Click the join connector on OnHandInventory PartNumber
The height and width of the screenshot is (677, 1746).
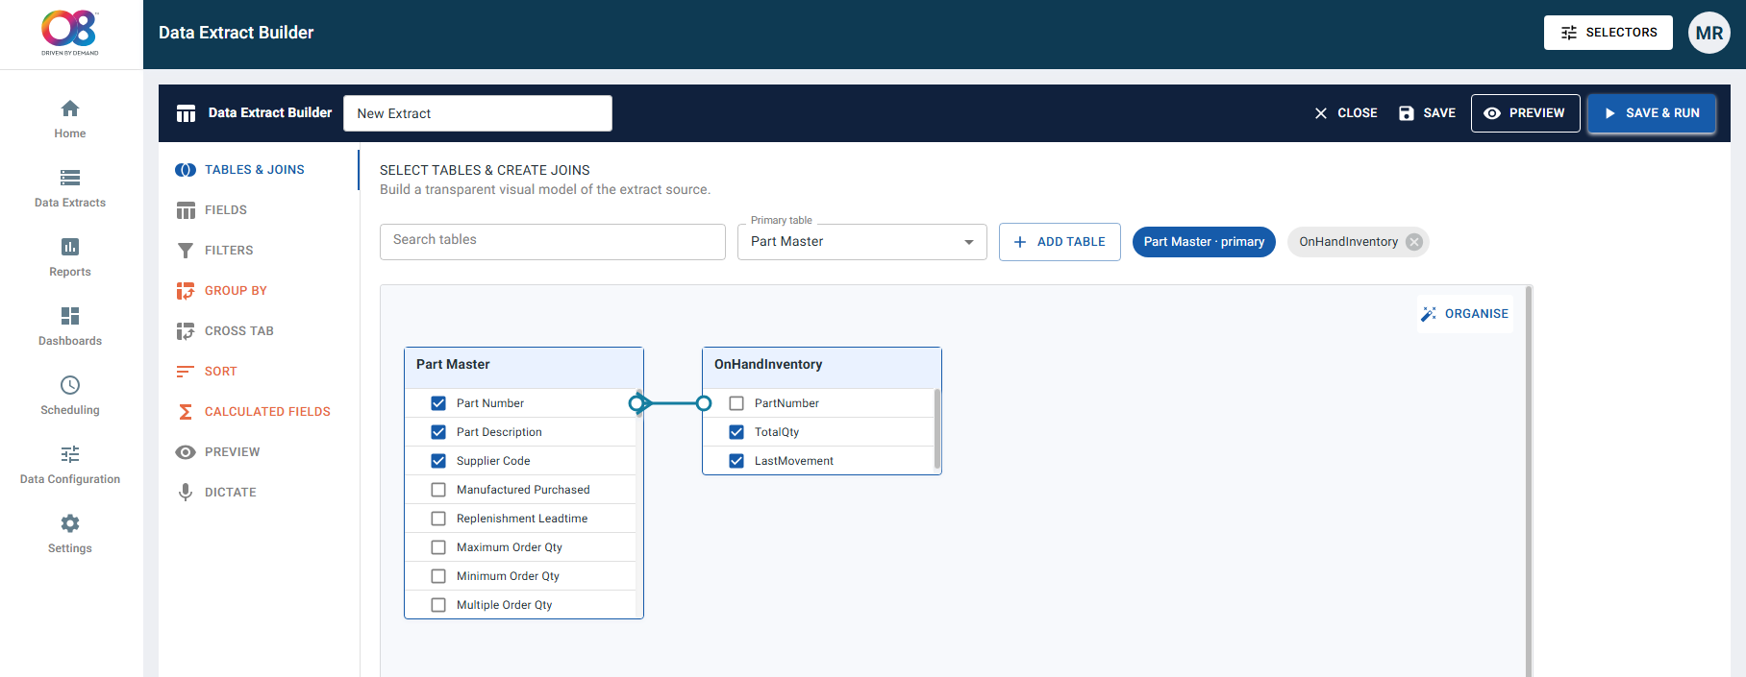point(704,403)
